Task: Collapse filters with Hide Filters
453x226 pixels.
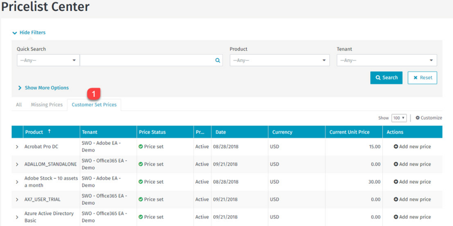Action: click(x=29, y=33)
